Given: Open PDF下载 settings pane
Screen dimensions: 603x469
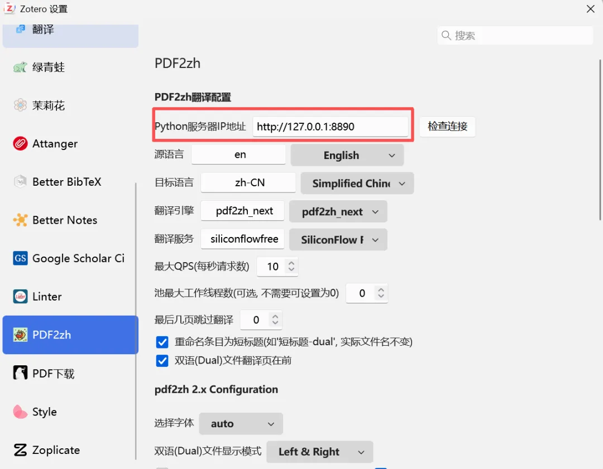Looking at the screenshot, I should (x=70, y=373).
